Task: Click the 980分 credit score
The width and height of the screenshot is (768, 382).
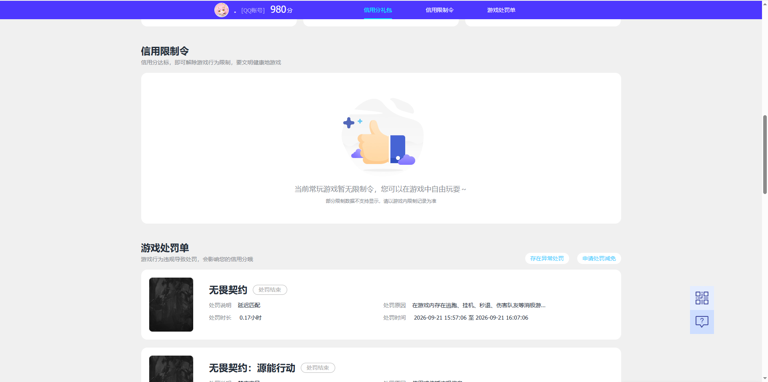Action: 281,10
